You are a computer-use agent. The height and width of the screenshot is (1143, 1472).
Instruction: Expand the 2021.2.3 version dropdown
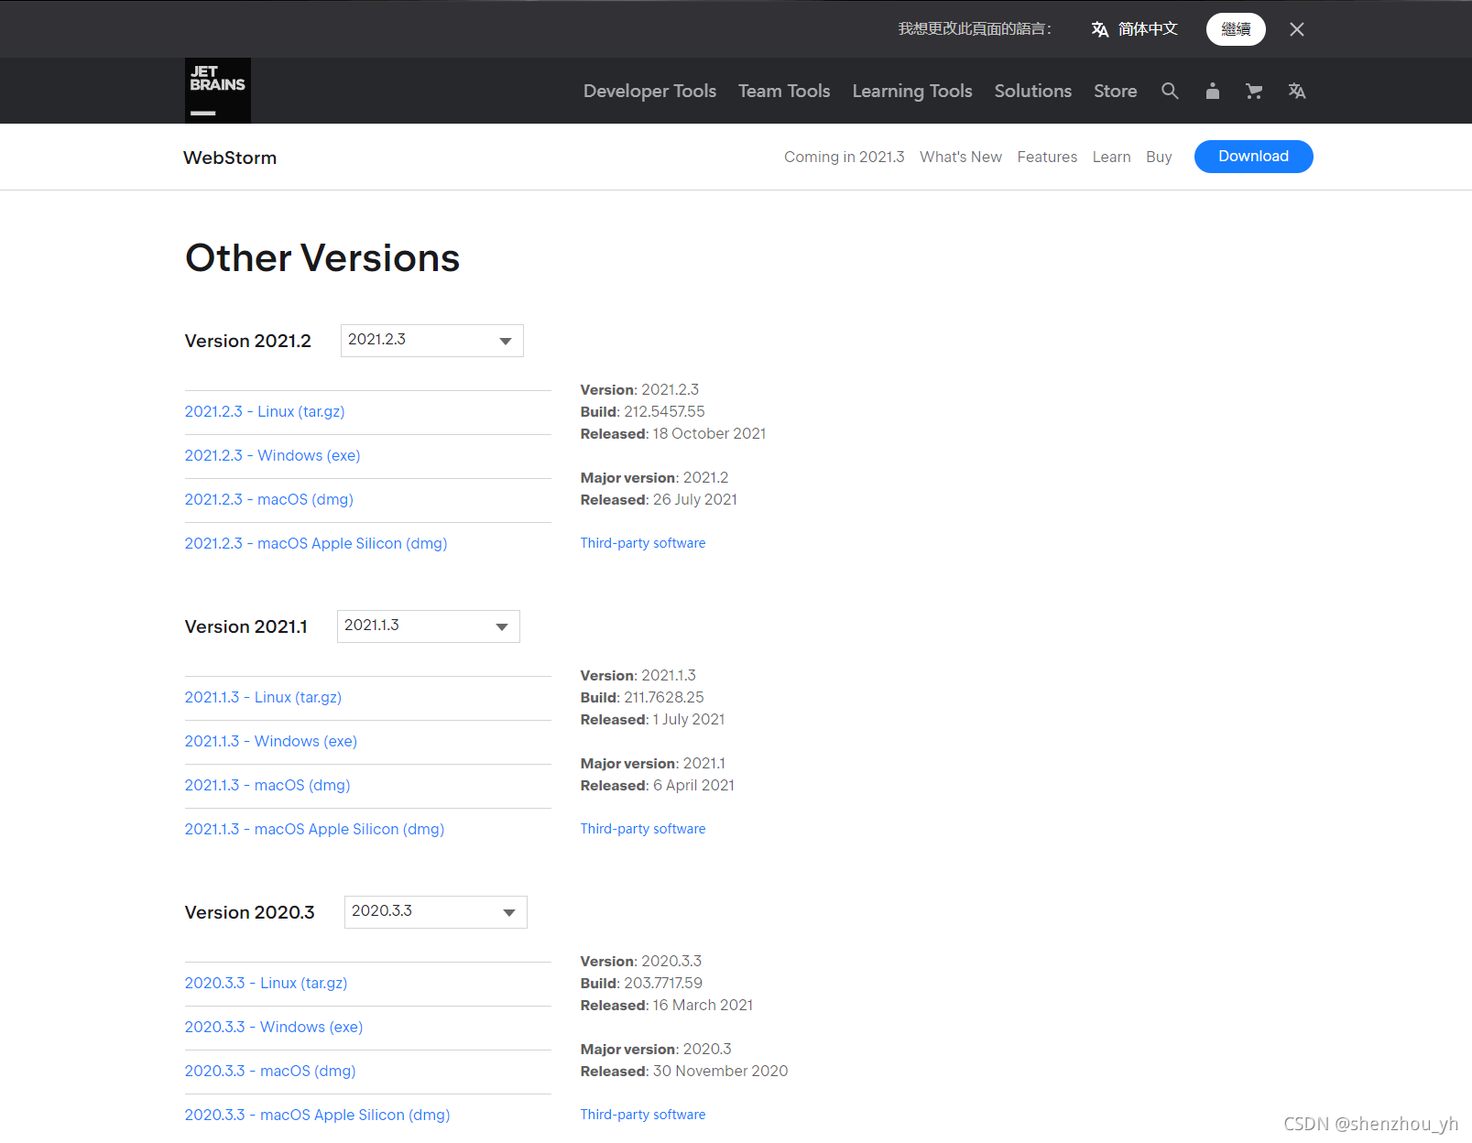click(431, 341)
